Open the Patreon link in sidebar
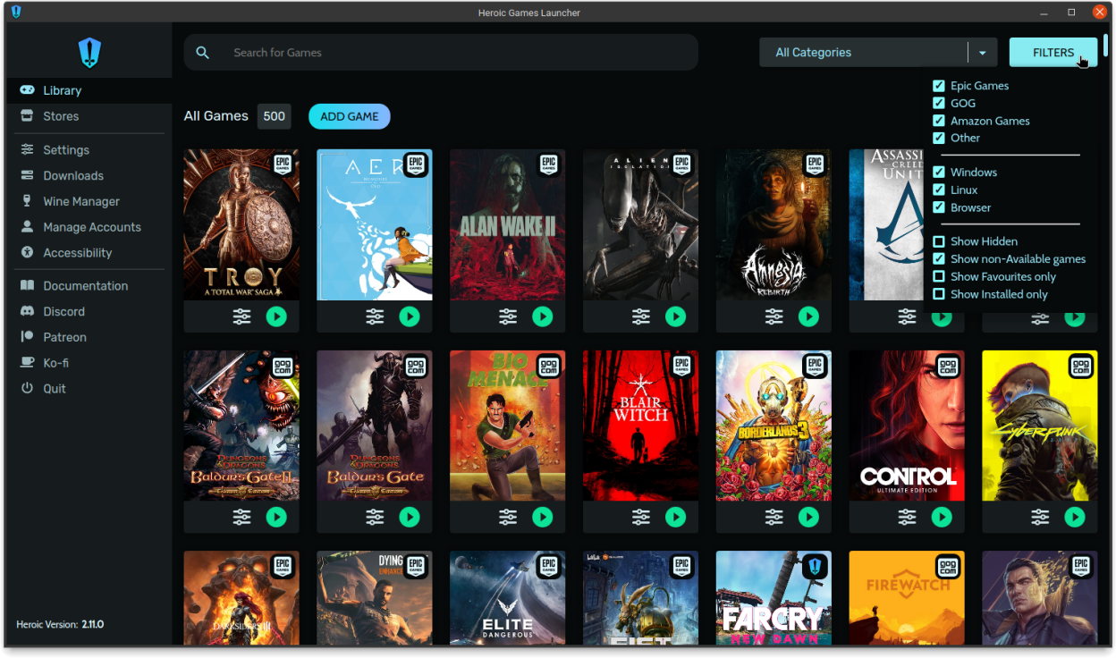1116x658 pixels. [x=64, y=337]
